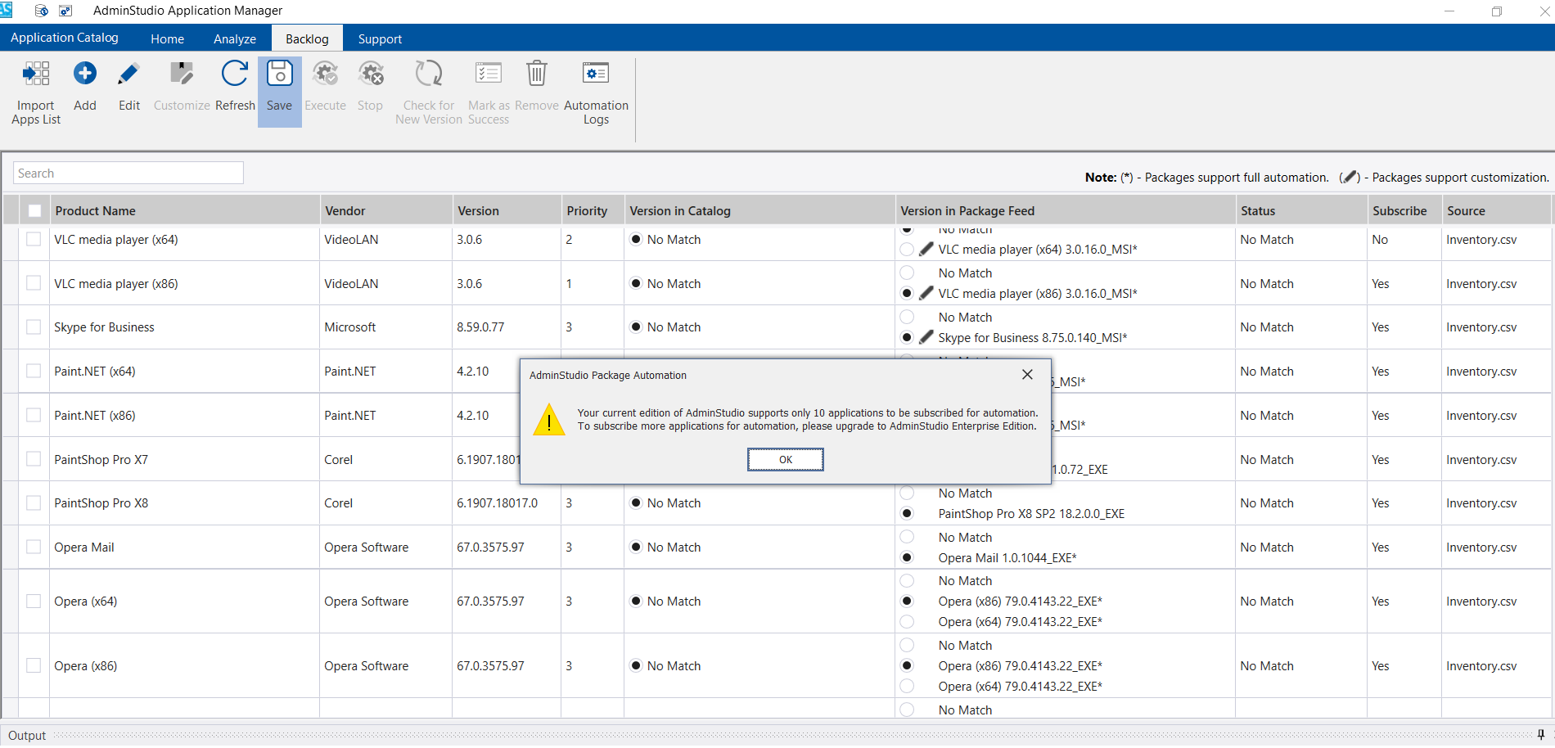Image resolution: width=1555 pixels, height=748 pixels.
Task: Select PaintShop Pro X8 SP2 18.2.0.0_EXE radio
Action: point(907,514)
